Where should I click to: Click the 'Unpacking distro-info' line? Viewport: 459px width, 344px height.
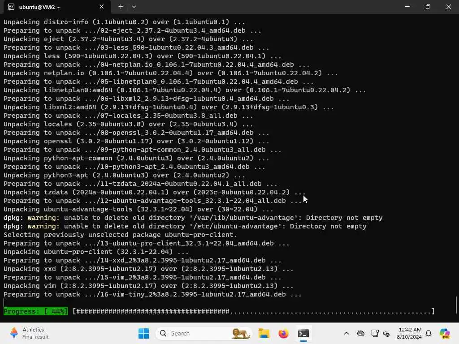125,22
